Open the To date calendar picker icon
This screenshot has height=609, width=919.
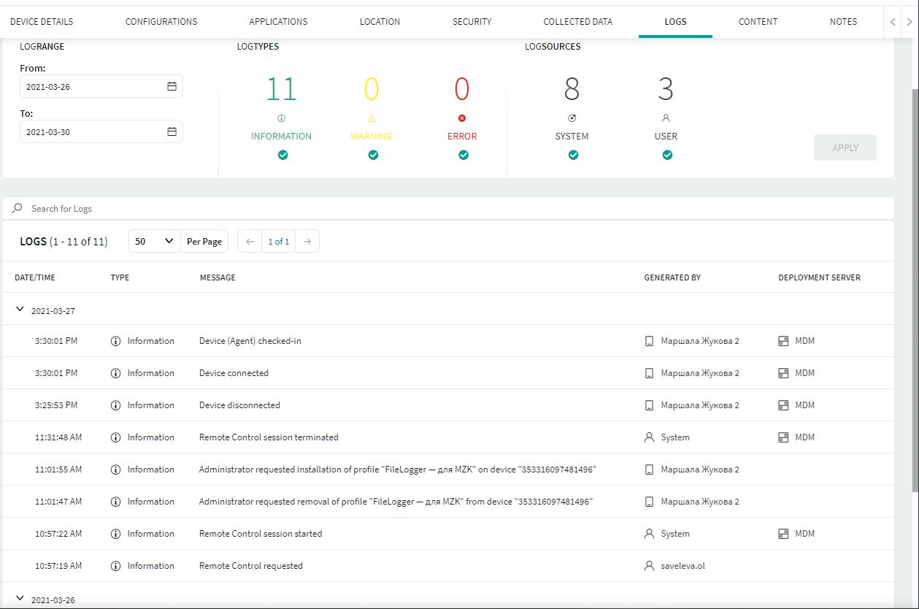click(x=172, y=132)
